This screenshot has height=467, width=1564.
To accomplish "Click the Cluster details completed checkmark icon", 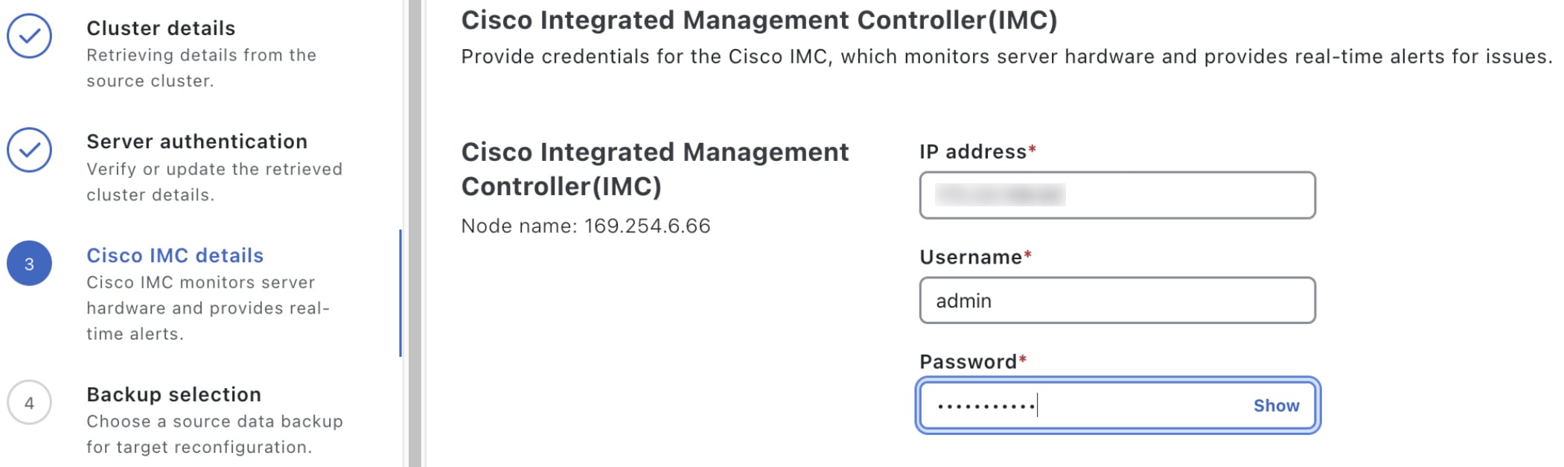I will click(x=29, y=36).
